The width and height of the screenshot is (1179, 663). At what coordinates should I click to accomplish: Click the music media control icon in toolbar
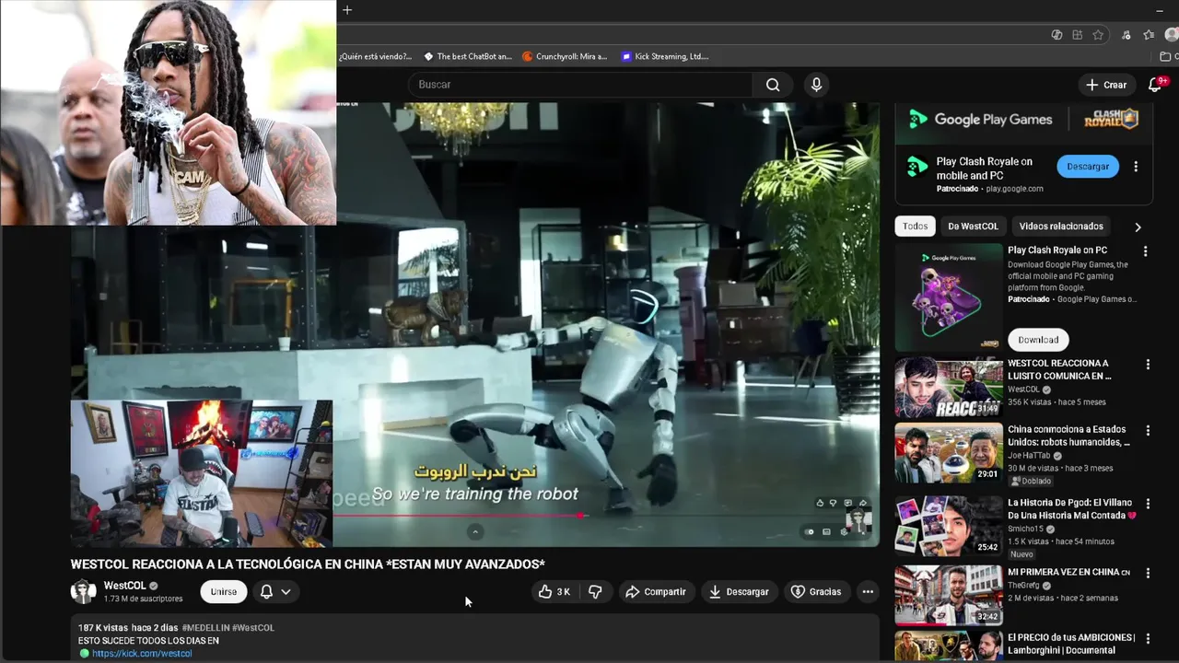[1126, 35]
